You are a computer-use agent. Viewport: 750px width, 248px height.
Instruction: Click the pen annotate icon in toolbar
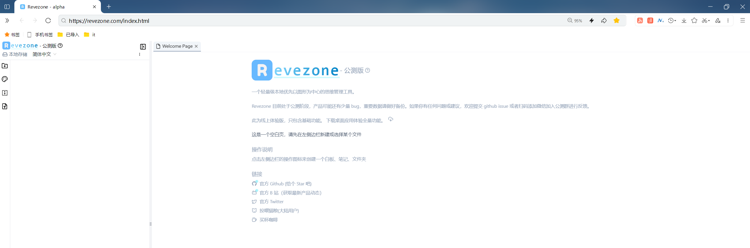click(x=718, y=20)
